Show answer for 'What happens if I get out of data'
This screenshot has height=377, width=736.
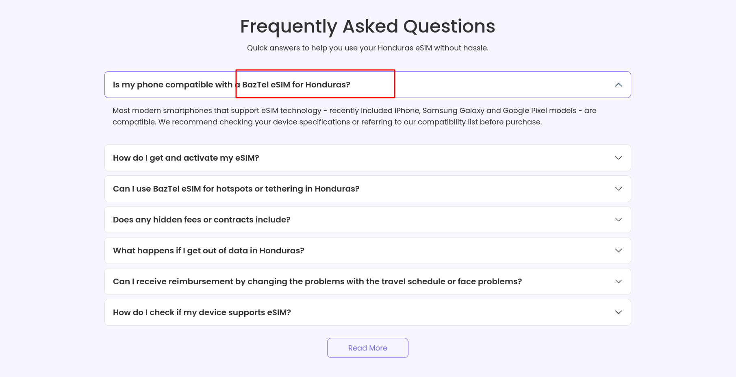tap(208, 251)
